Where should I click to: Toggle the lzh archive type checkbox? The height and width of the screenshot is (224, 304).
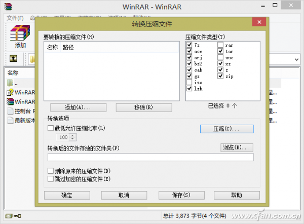[189, 89]
